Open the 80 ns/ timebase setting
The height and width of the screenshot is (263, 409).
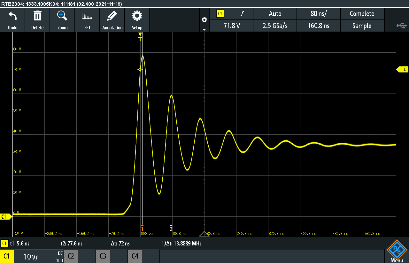click(x=319, y=14)
